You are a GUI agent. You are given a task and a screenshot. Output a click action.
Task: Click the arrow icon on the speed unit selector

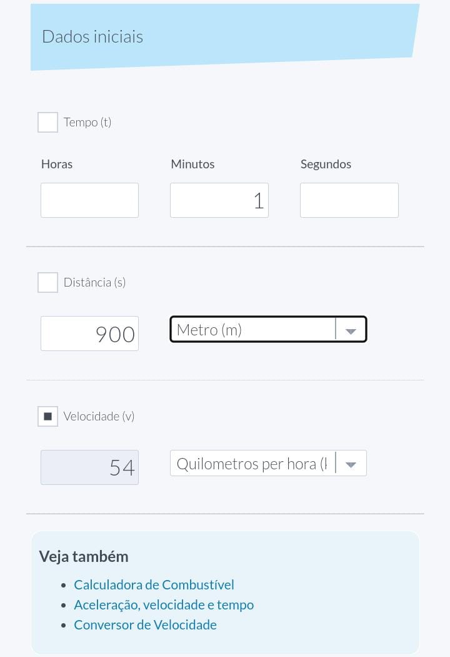tap(351, 464)
